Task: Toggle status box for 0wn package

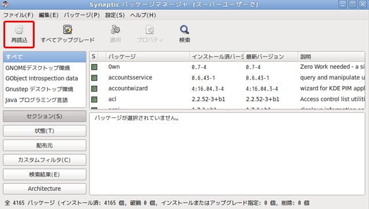Action: [94, 67]
